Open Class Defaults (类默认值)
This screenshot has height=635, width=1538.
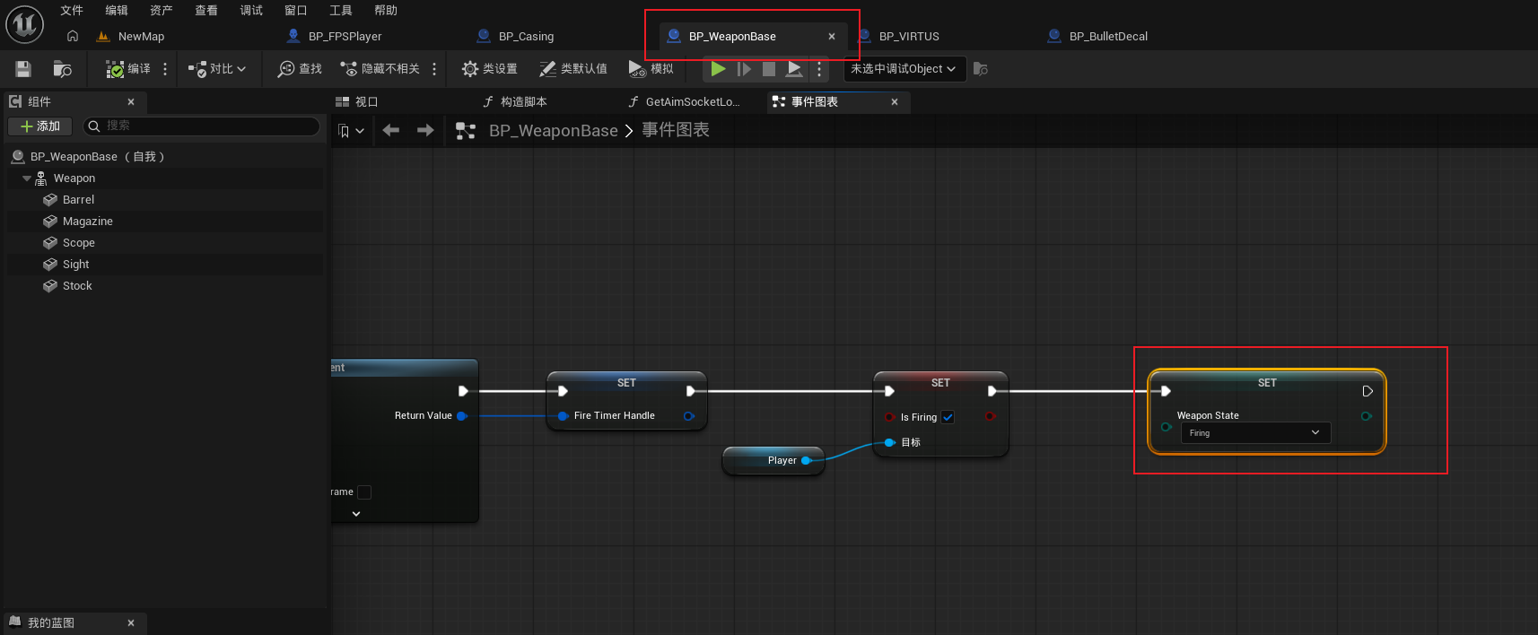click(572, 69)
